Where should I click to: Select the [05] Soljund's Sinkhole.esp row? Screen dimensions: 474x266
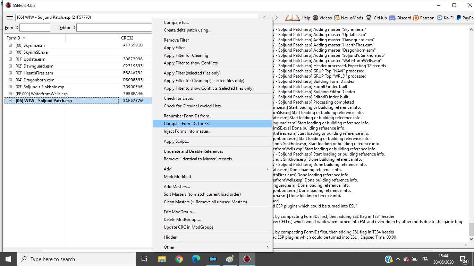78,87
